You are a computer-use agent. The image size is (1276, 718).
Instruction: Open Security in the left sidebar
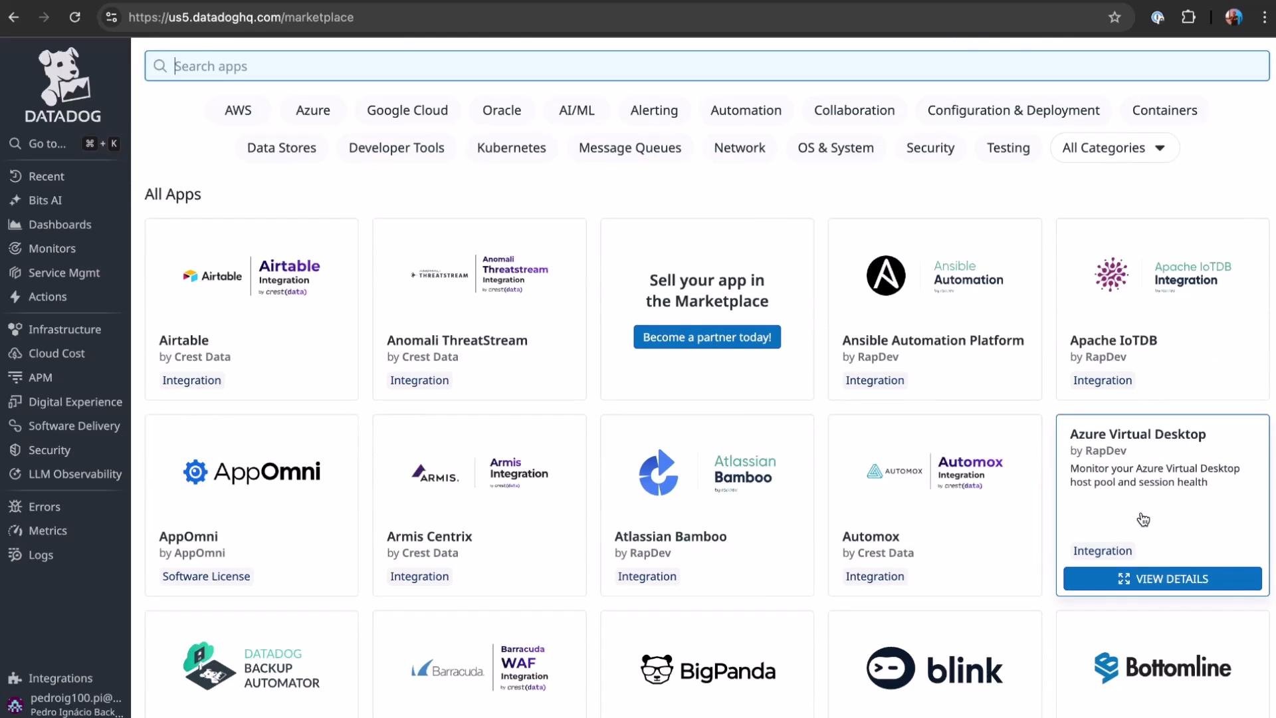[49, 450]
